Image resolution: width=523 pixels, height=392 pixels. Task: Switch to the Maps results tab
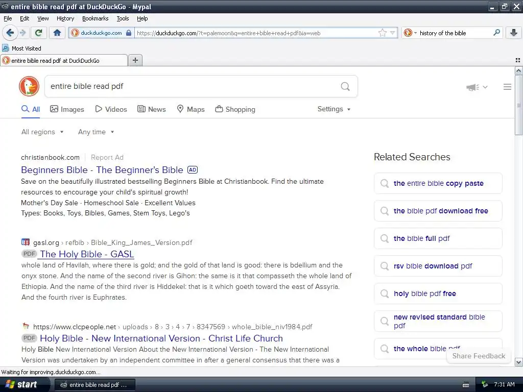pos(191,109)
